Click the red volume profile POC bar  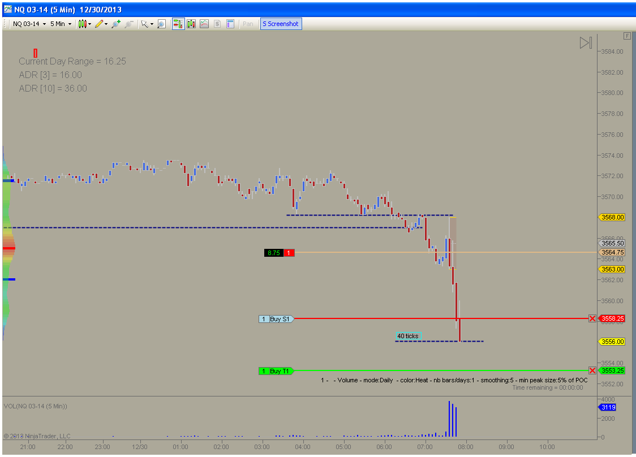[x=9, y=248]
